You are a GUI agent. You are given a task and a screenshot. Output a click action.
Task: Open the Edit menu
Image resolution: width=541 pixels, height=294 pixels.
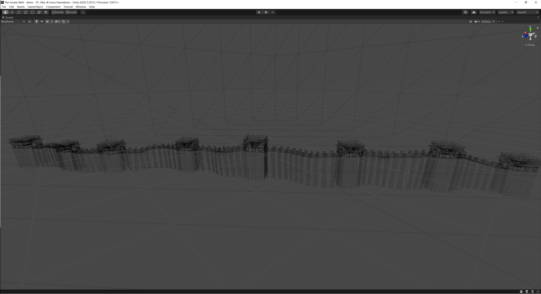click(11, 7)
